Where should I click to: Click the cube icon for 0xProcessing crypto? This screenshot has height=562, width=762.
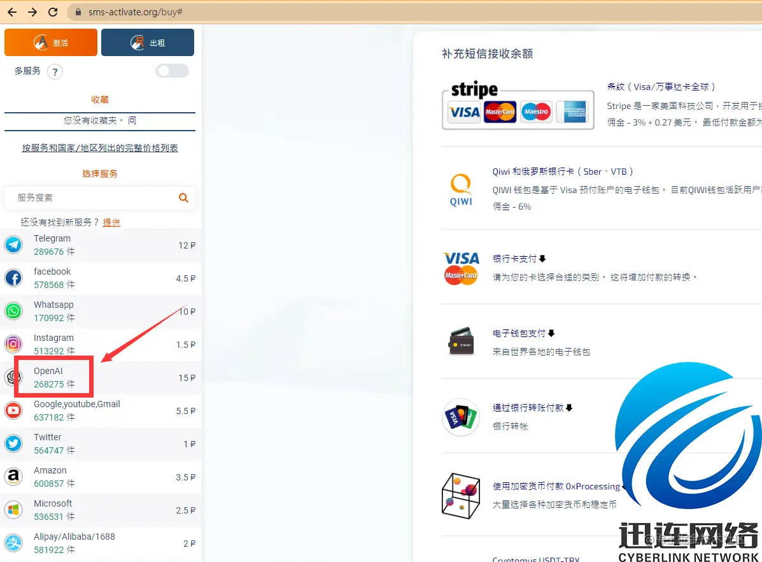point(461,495)
